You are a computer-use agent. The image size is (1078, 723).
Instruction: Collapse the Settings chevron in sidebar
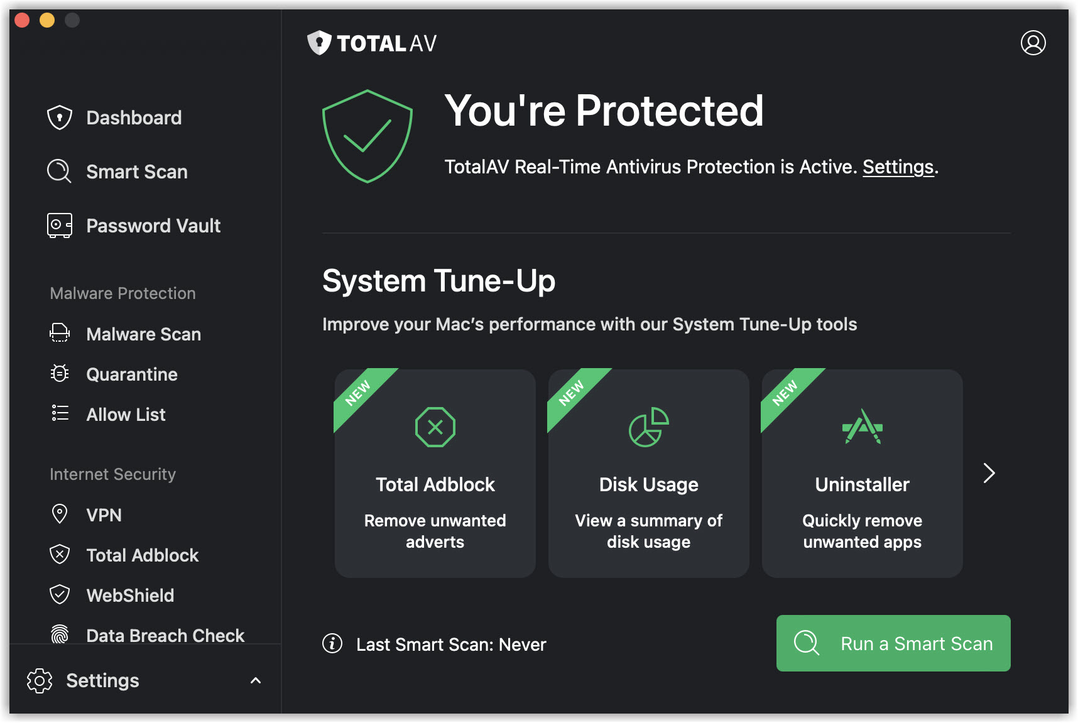point(256,681)
